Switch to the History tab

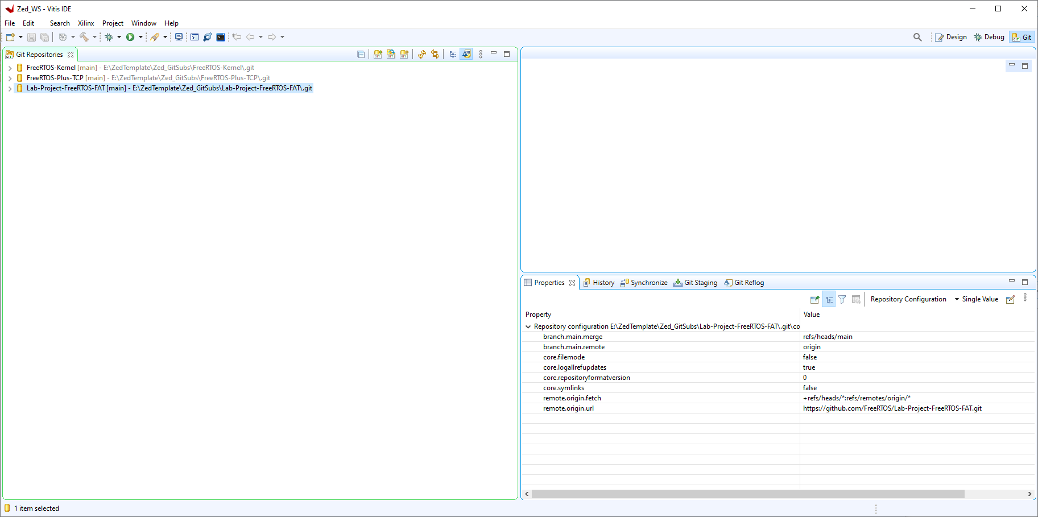coord(599,283)
